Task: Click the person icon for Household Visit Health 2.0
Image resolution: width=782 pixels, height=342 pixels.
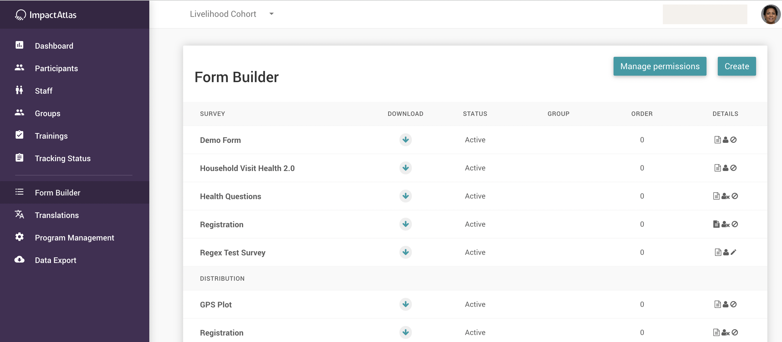Action: (x=726, y=168)
